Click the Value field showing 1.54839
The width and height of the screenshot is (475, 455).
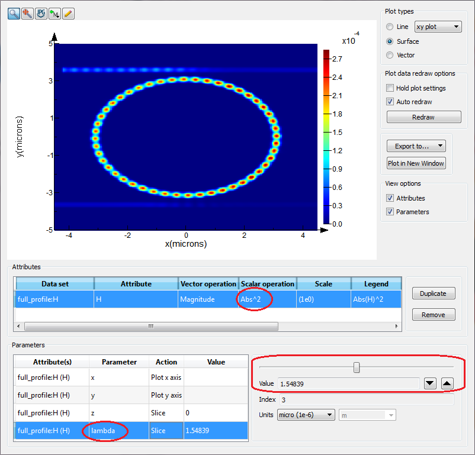point(349,383)
